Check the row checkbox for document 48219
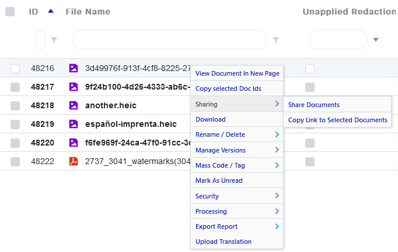Image resolution: width=398 pixels, height=252 pixels. pos(15,125)
